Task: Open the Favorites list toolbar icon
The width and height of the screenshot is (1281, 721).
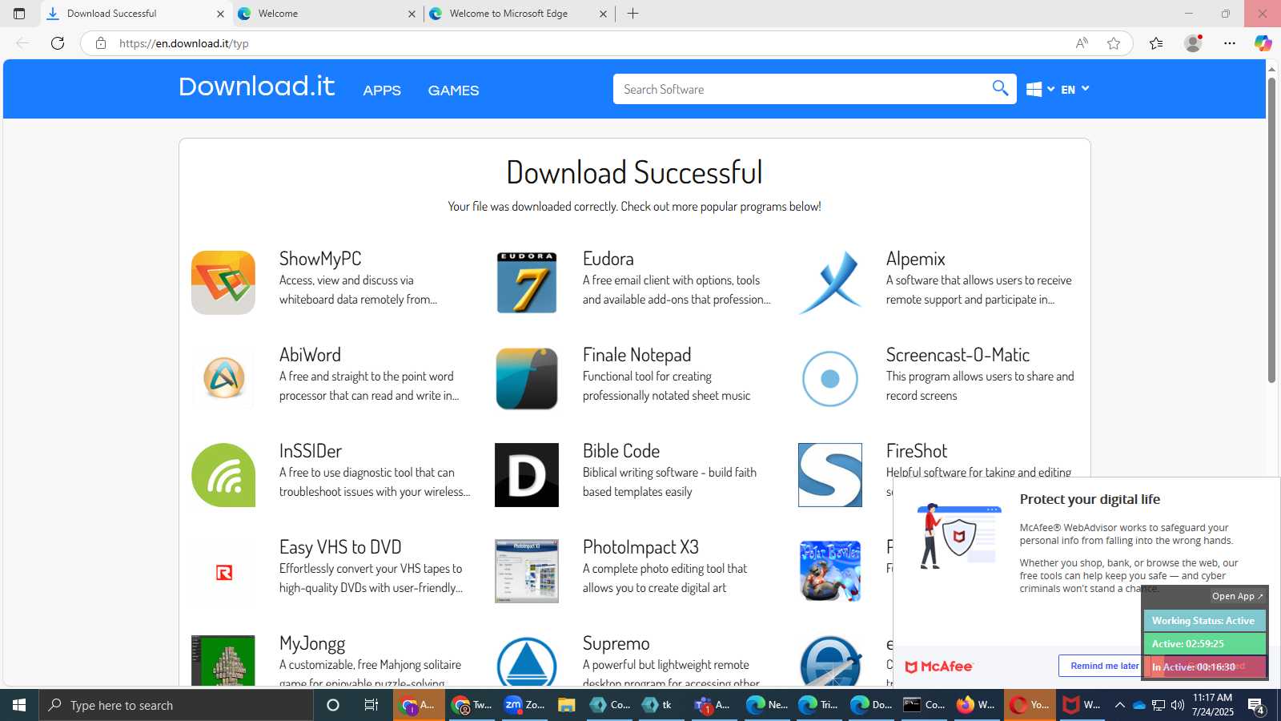Action: 1156,43
